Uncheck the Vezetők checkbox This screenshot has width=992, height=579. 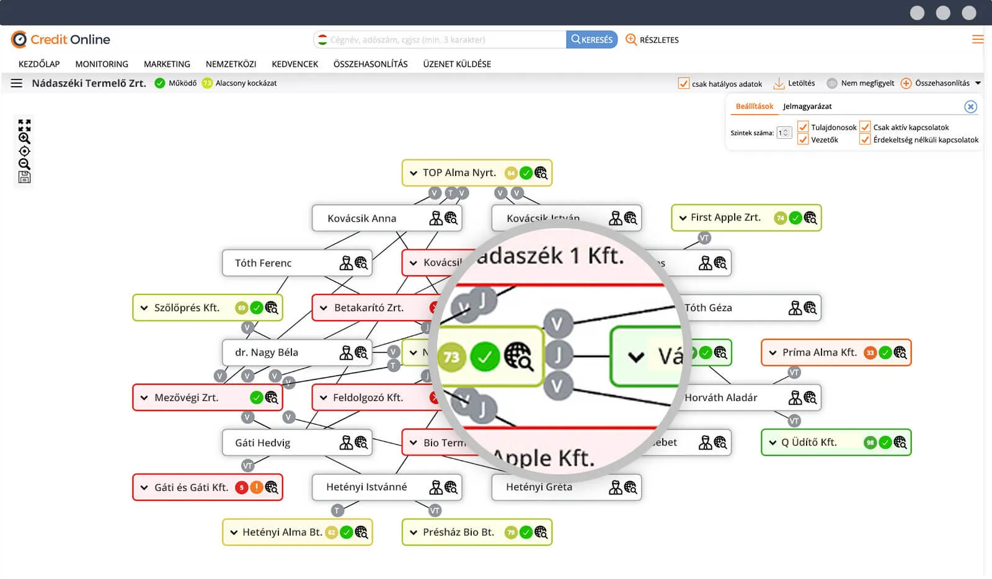tap(803, 139)
